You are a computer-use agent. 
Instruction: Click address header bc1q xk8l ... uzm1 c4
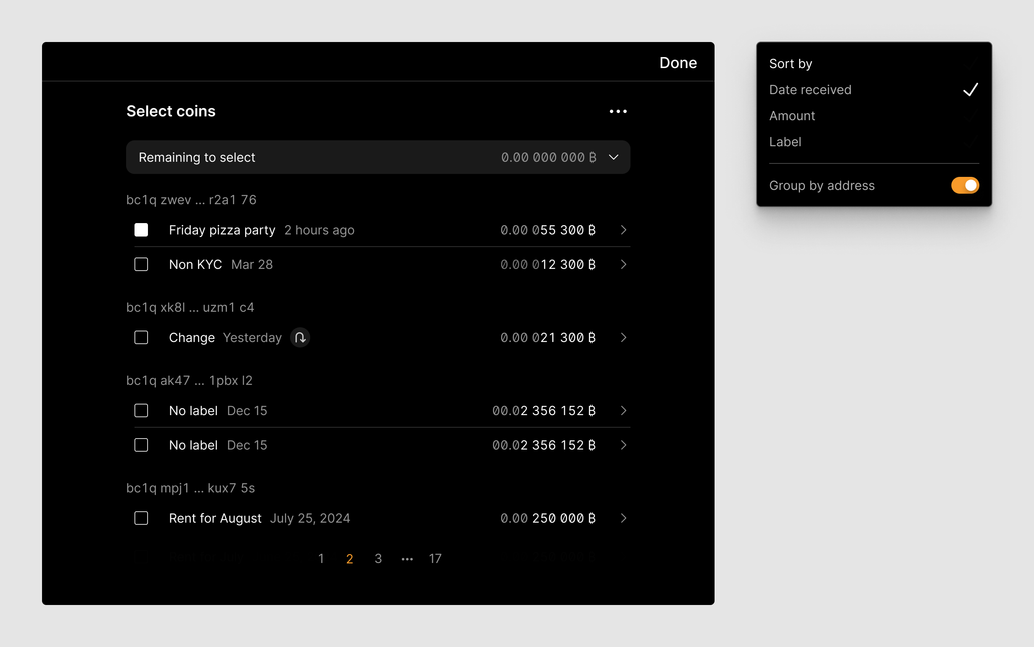coord(190,307)
